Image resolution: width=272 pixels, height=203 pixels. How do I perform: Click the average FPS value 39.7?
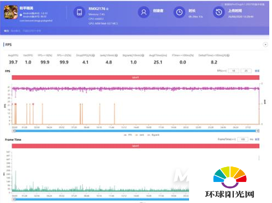(13, 63)
